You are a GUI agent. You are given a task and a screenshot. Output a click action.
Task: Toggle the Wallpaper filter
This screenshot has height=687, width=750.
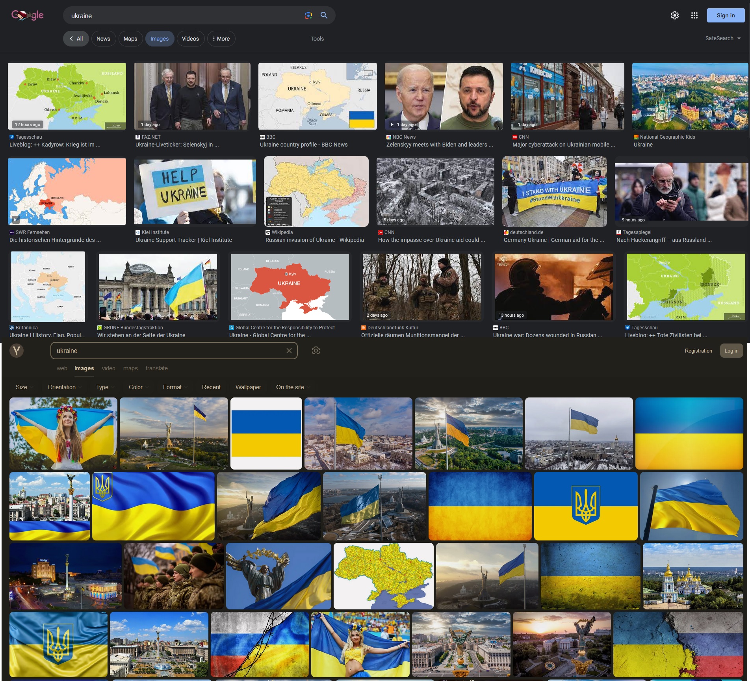[x=248, y=387]
